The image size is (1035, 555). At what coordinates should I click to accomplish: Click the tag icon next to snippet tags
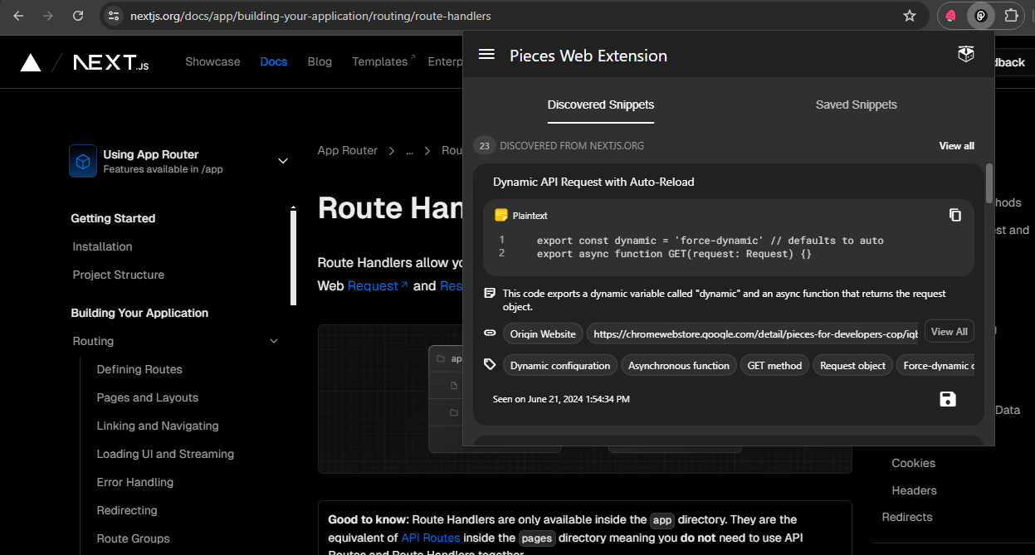click(490, 364)
